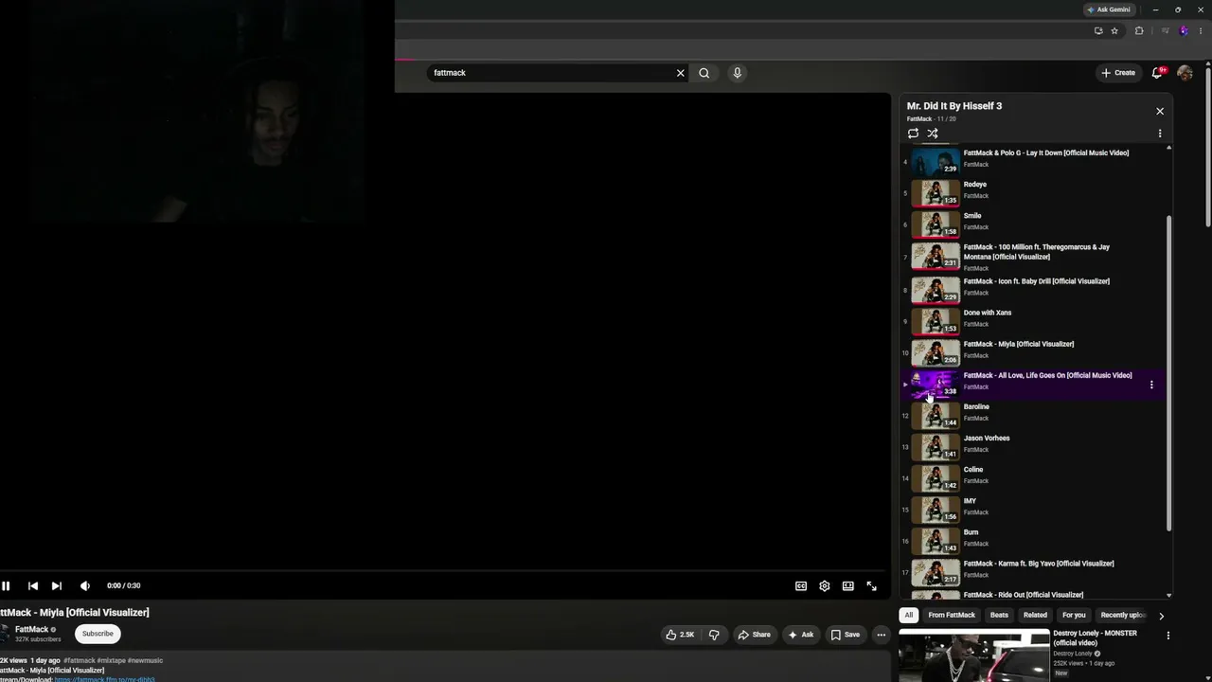Play 'Icon ft. Baby Drill' in playlist

click(x=1032, y=289)
